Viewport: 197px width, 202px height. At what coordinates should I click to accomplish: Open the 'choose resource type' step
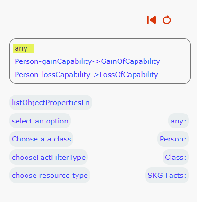[50, 176]
